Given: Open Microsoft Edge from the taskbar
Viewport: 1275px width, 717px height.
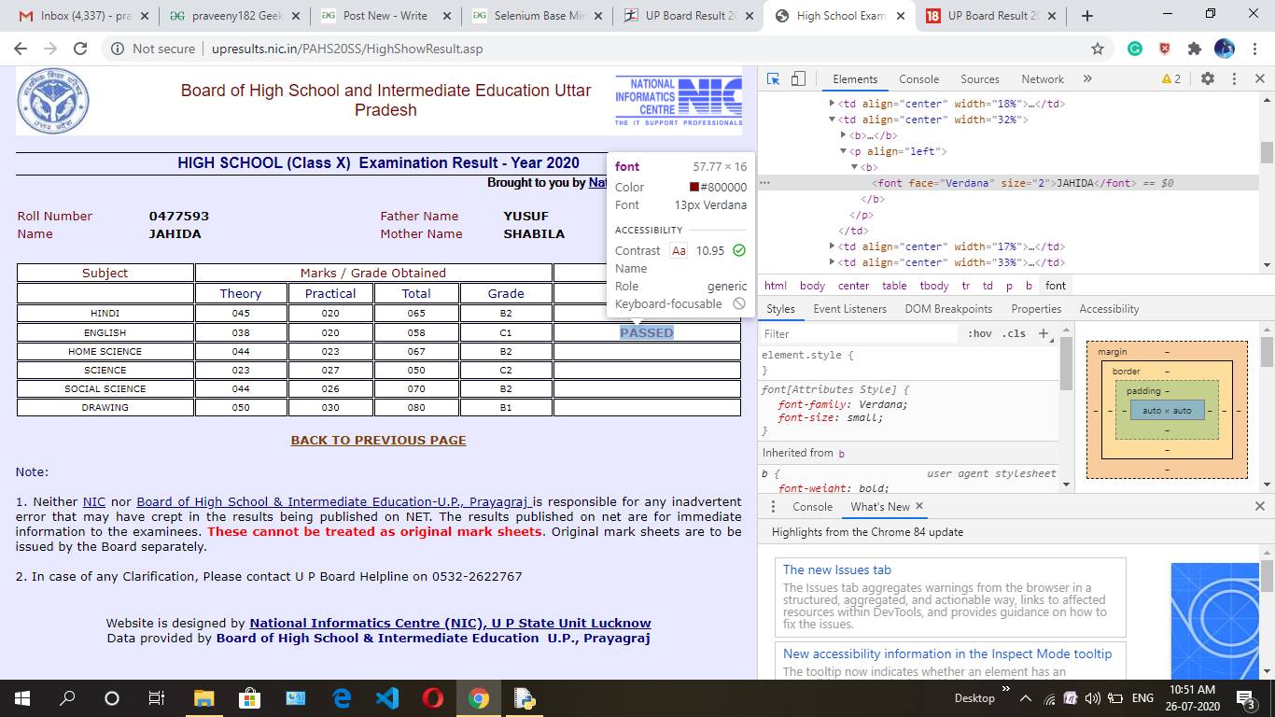Looking at the screenshot, I should coord(341,697).
